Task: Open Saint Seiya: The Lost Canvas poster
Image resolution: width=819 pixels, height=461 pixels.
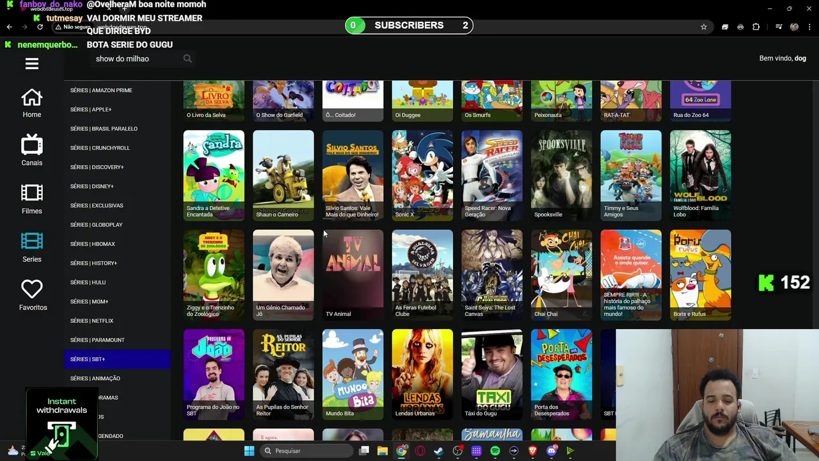Action: click(x=492, y=275)
